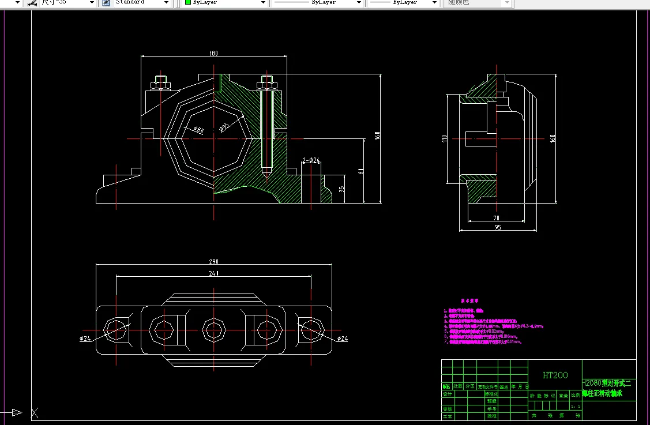Open the 随颜色 plot style dropdown
The image size is (650, 425).
507,3
